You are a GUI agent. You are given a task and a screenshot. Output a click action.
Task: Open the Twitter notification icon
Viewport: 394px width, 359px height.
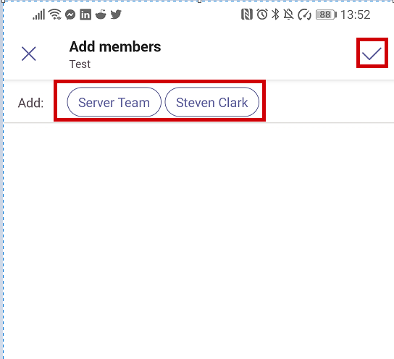[116, 14]
